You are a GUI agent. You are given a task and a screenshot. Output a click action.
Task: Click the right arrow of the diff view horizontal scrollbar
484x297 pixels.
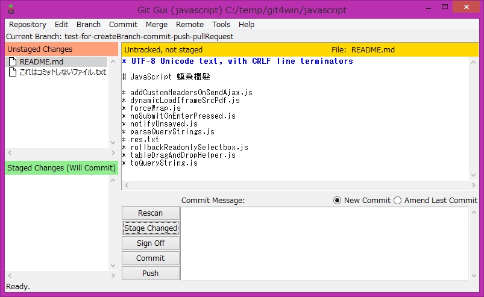(x=474, y=185)
